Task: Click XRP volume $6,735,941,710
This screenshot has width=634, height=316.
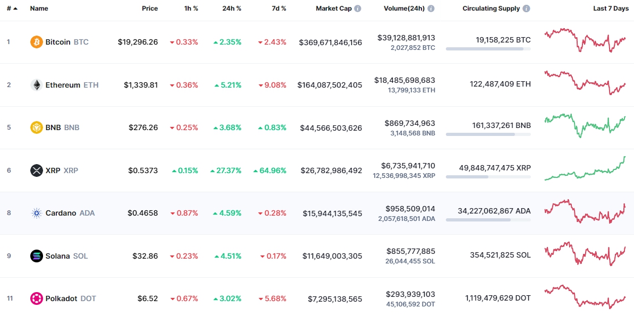Action: click(x=408, y=166)
